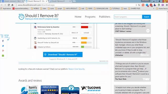Click the tom's guide award badge
Viewport: 168px width, 94px height.
click(x=29, y=90)
